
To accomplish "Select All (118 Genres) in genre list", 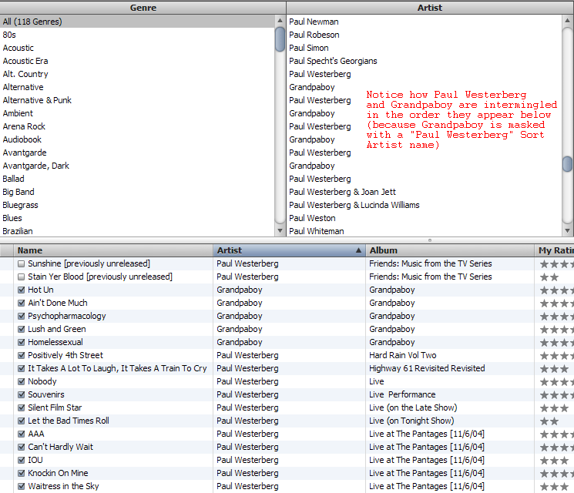I will 137,22.
